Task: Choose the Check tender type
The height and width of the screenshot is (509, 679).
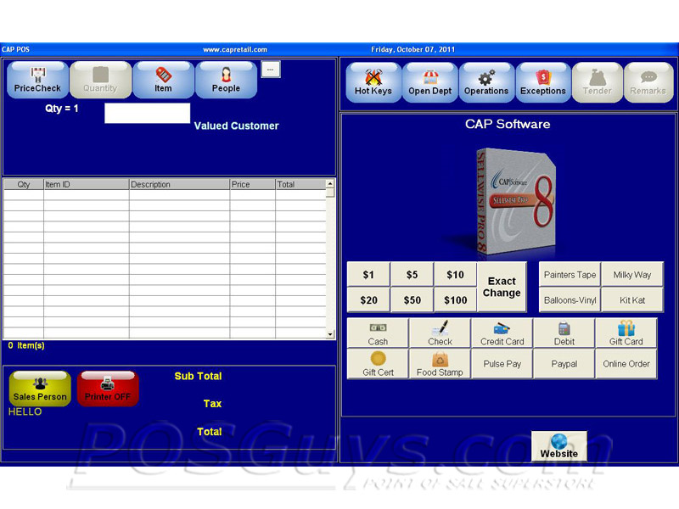Action: pos(440,333)
